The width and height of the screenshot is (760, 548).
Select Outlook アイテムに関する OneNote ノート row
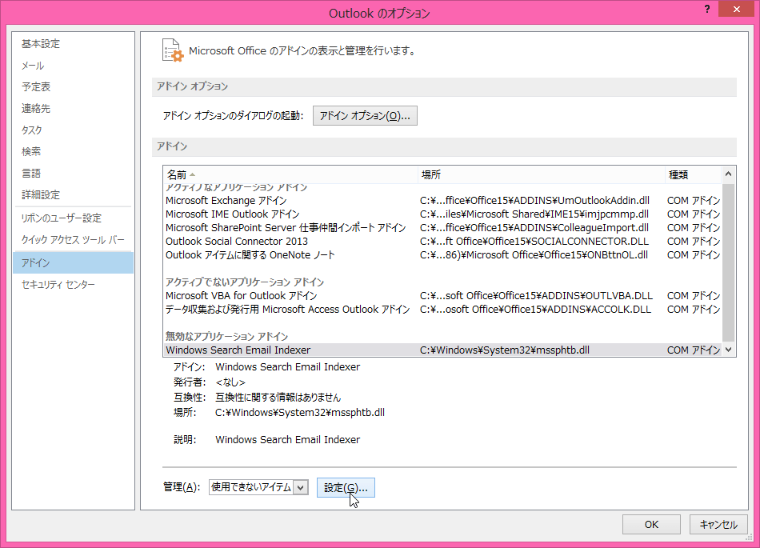point(442,255)
